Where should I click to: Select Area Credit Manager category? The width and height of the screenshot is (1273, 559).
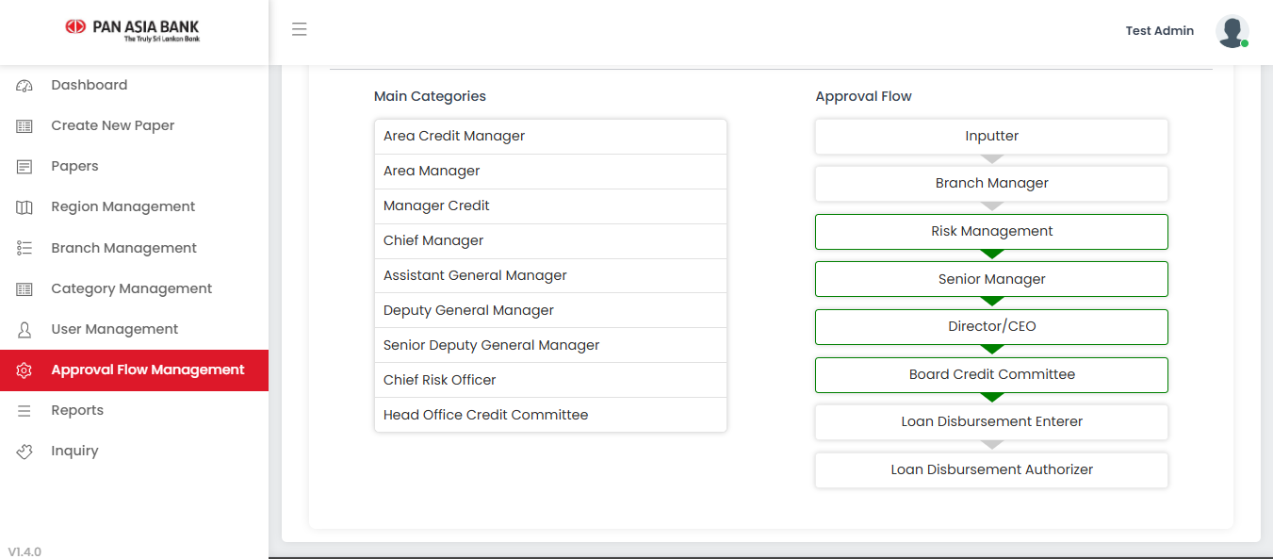(x=550, y=136)
